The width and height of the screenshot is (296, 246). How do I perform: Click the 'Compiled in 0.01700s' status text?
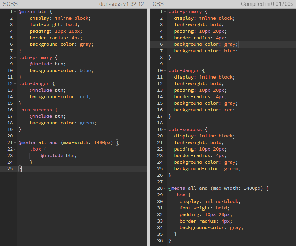267,4
